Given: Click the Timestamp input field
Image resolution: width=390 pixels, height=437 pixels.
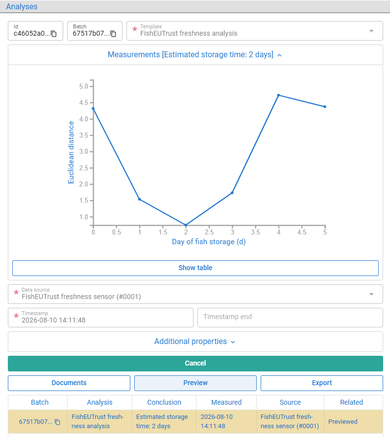Looking at the screenshot, I should 100,318.
